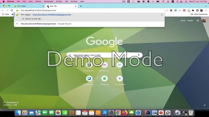Image resolution: width=209 pixels, height=117 pixels.
Task: Remove the PPT helper suggestion with X
Action: pos(162,15)
